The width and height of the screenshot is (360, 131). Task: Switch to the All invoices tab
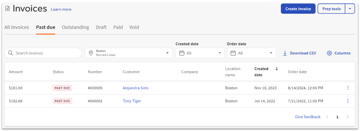click(17, 27)
